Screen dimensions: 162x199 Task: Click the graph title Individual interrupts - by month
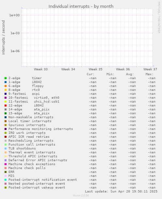[x=81, y=6]
